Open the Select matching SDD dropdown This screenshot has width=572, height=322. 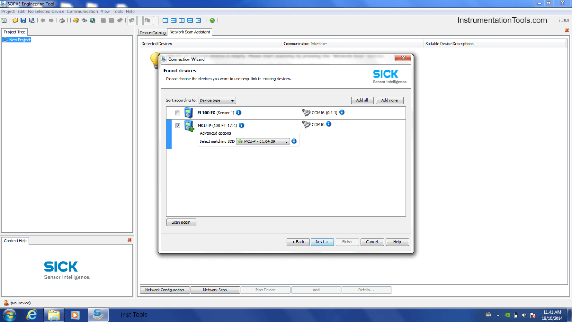(263, 142)
